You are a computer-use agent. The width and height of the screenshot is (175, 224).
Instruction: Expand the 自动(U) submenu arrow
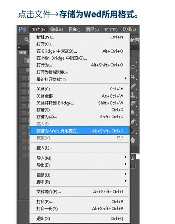(125, 174)
